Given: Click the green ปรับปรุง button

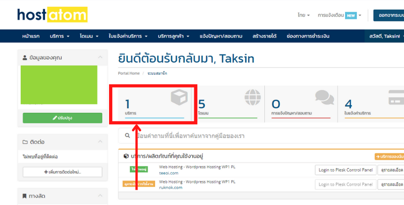Looking at the screenshot, I should [x=63, y=118].
